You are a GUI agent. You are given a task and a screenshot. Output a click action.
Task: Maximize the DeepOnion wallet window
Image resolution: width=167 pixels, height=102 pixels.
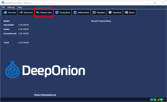[155, 3]
